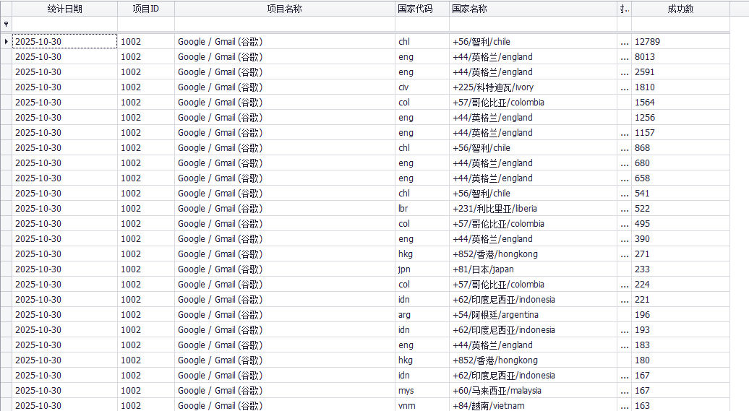Focus the filter box under 成功数
This screenshot has width=749, height=411.
pyautogui.click(x=680, y=24)
